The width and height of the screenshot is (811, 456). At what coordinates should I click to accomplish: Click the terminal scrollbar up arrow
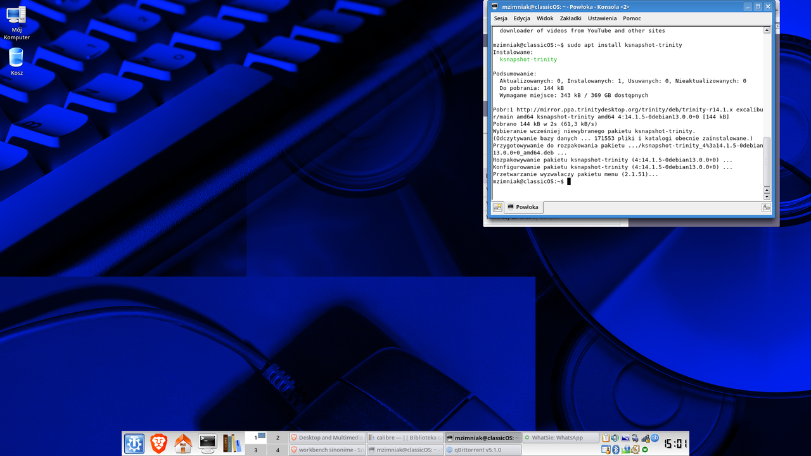(767, 30)
